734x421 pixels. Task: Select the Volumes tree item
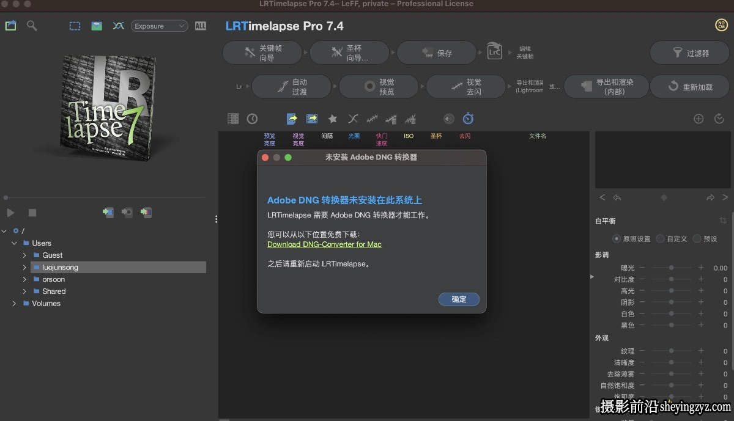[46, 304]
